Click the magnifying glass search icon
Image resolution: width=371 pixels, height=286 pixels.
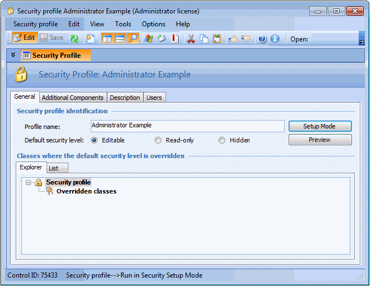132,39
